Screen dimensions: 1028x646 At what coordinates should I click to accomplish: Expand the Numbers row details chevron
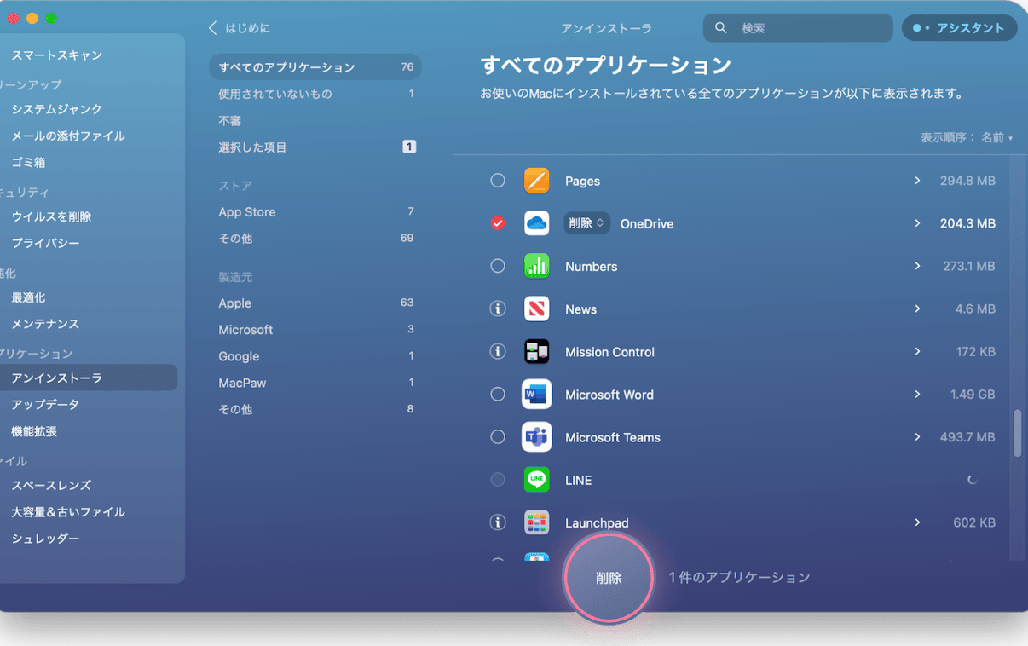pyautogui.click(x=917, y=266)
